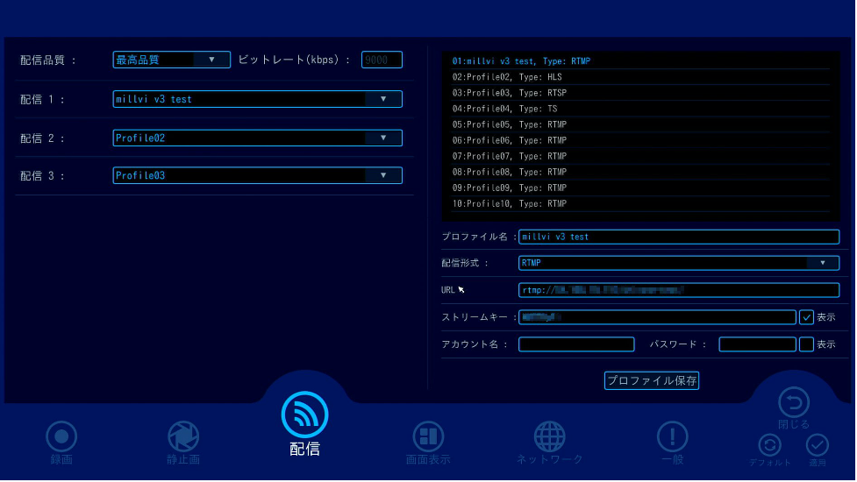The height and width of the screenshot is (482, 857).
Task: Open the 画面表示 screen display icon
Action: [x=428, y=436]
